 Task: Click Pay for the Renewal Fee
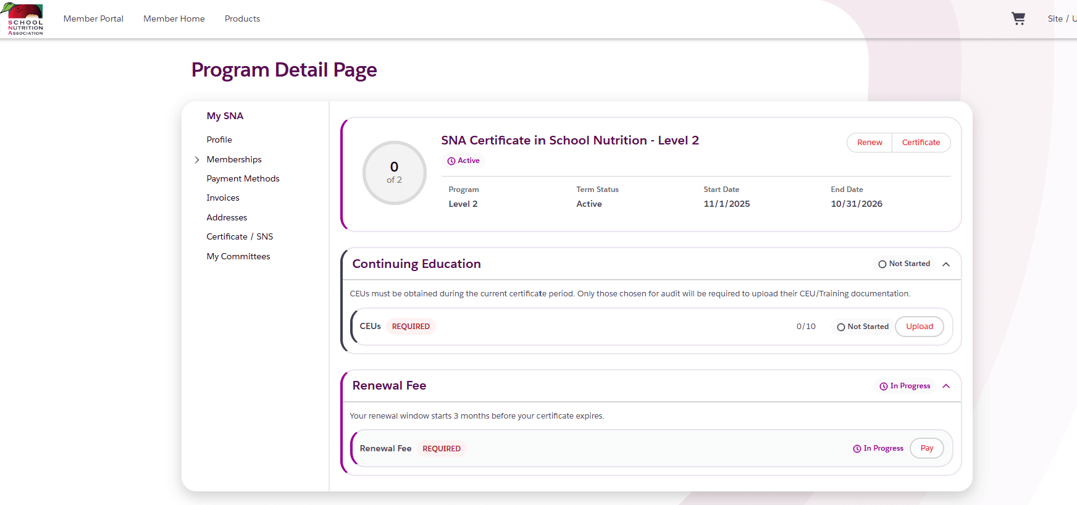tap(927, 448)
